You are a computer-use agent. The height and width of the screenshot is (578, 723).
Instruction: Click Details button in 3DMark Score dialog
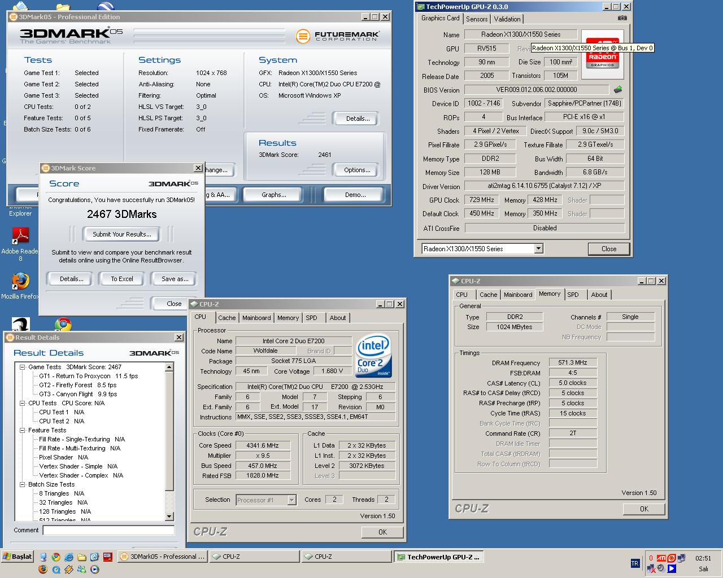point(72,279)
